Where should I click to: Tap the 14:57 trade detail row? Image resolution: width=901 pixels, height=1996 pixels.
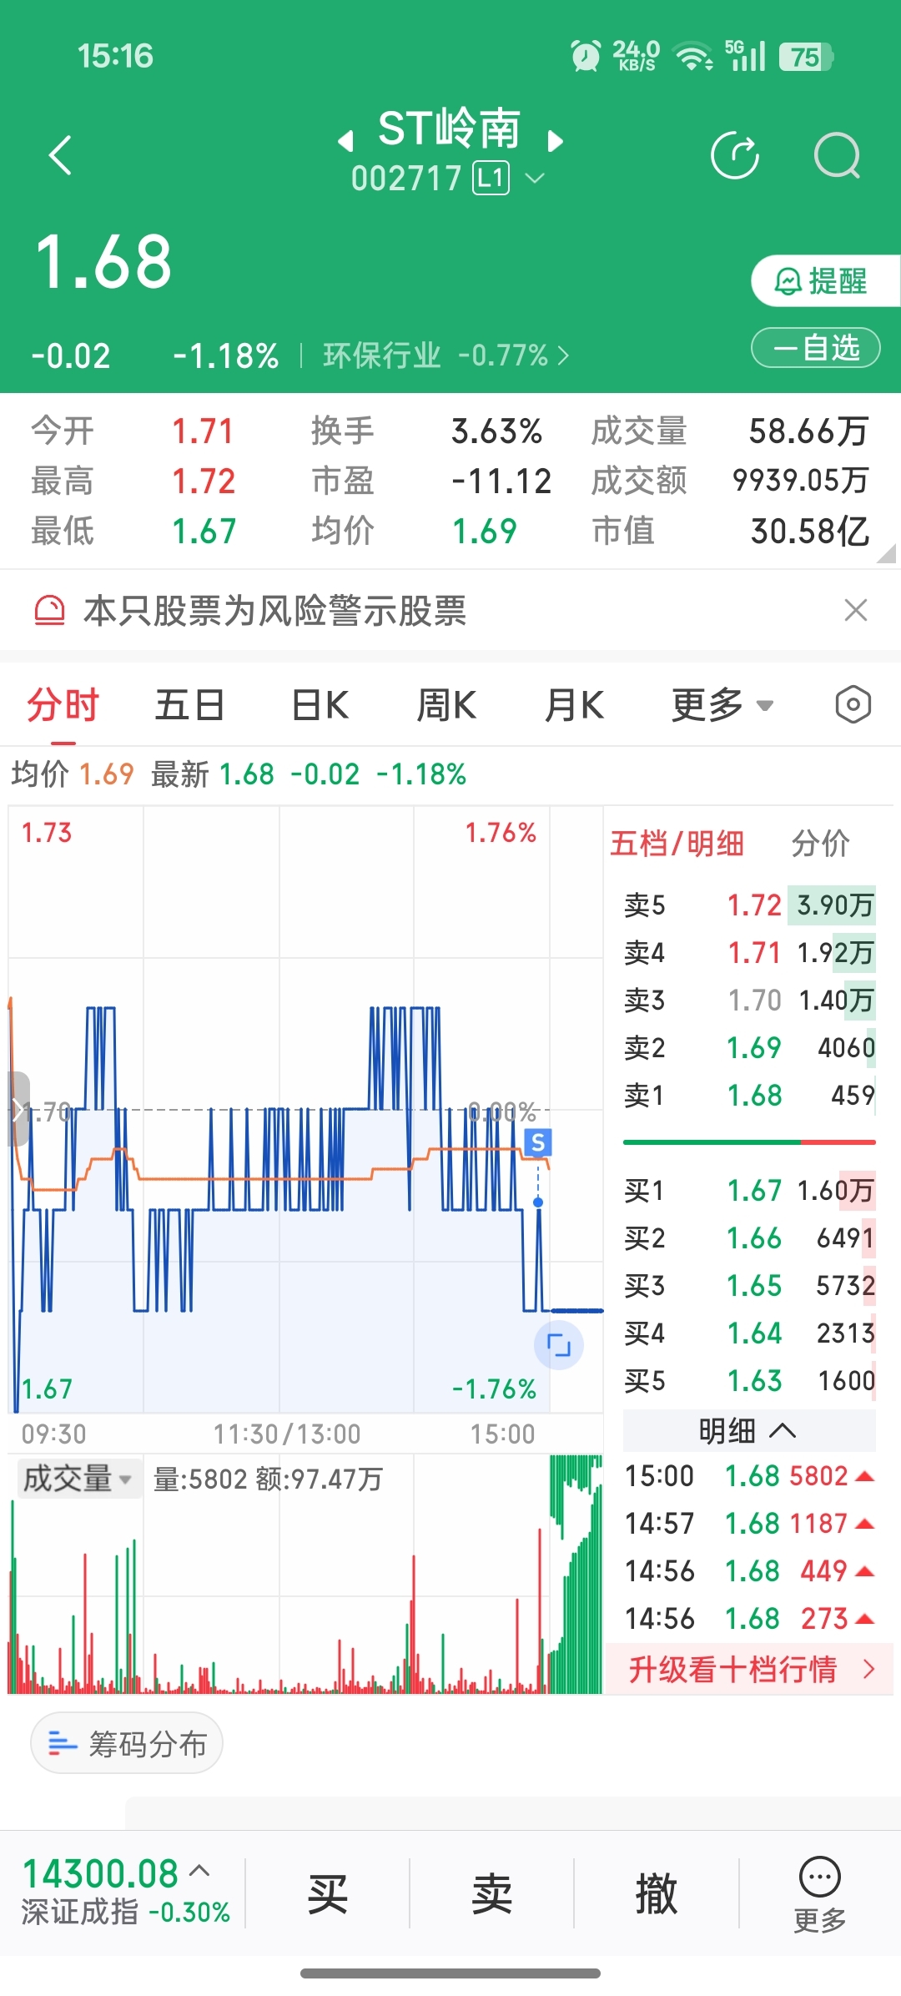point(749,1524)
